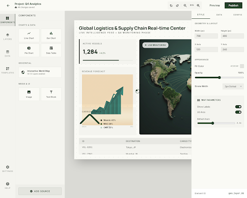Screen dimensions: 247x198
Task: Click the geo_layer element ID value
Action: [236, 193]
